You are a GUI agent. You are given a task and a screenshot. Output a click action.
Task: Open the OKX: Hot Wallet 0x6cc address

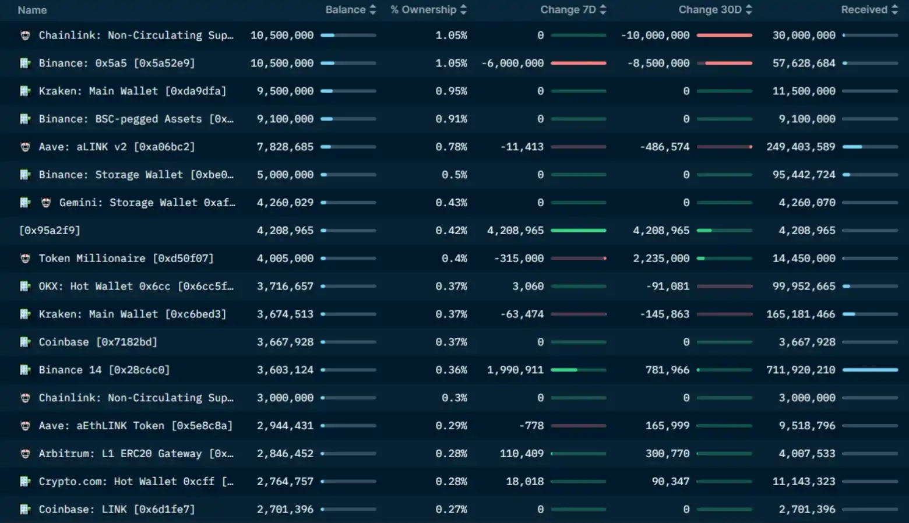136,287
